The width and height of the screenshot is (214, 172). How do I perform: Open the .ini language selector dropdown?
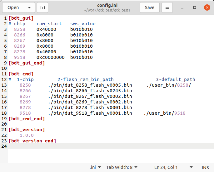point(95,167)
